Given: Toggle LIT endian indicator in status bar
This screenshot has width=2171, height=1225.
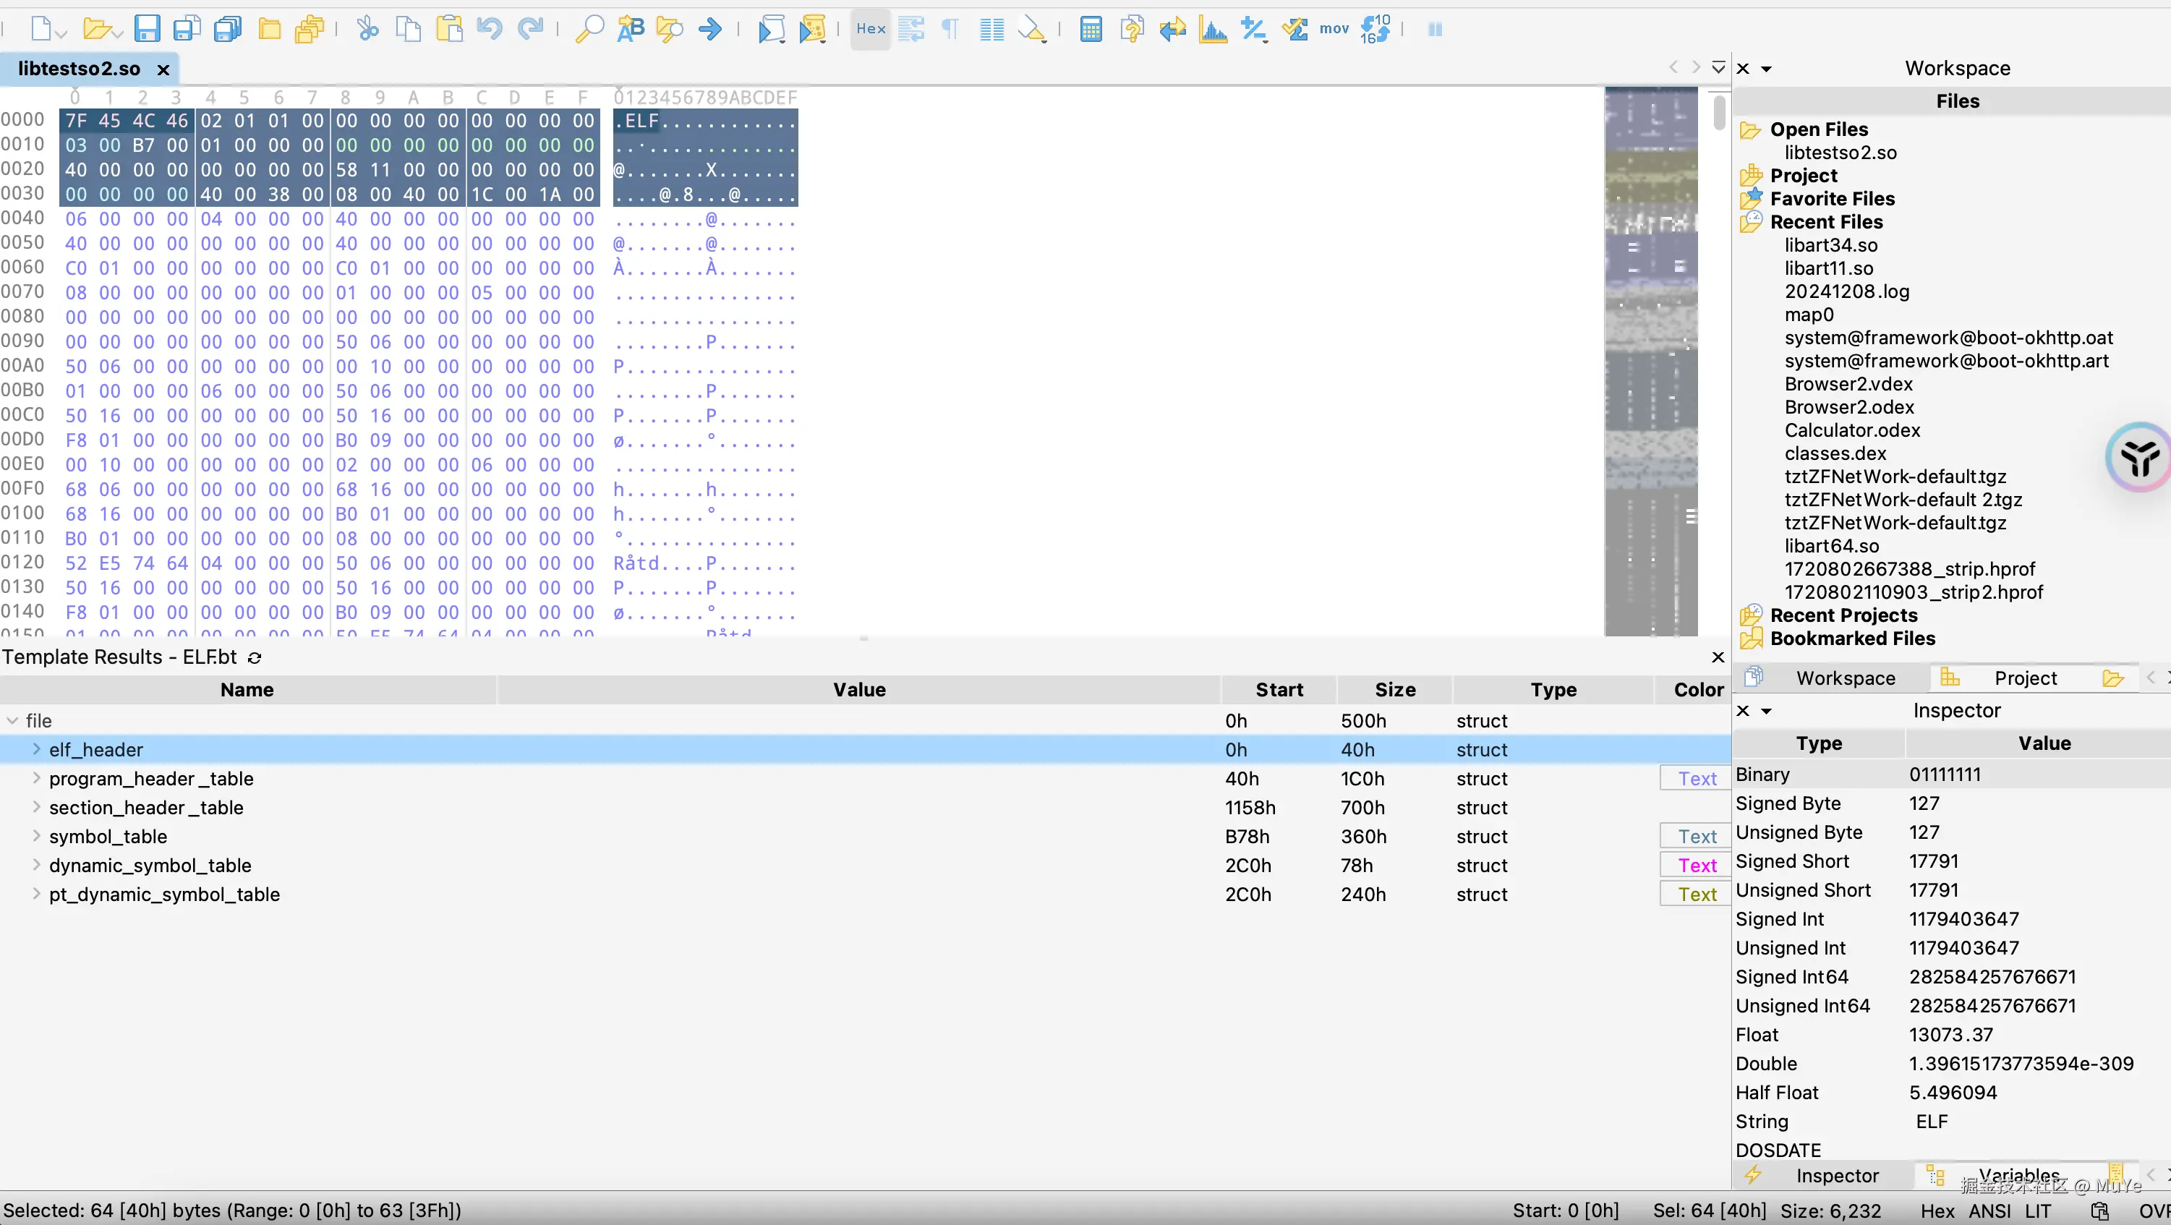Looking at the screenshot, I should (x=2038, y=1211).
